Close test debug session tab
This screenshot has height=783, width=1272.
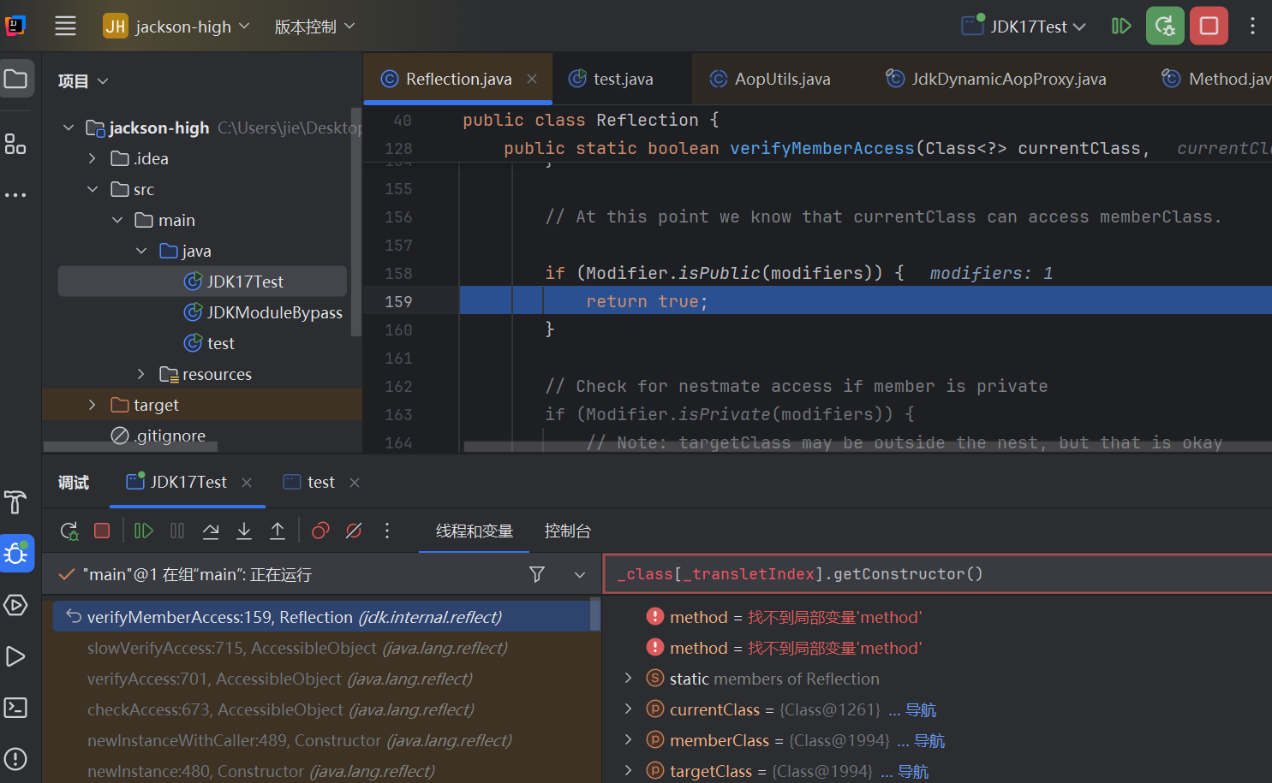(x=355, y=483)
